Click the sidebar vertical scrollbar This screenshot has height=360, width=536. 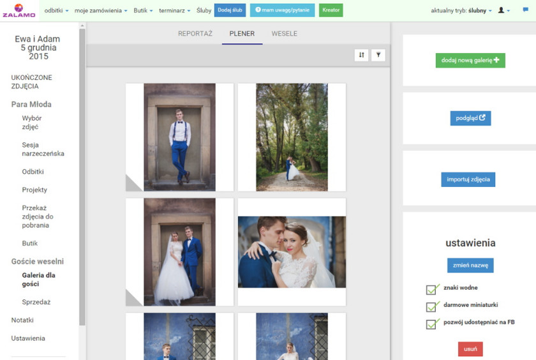pyautogui.click(x=82, y=177)
